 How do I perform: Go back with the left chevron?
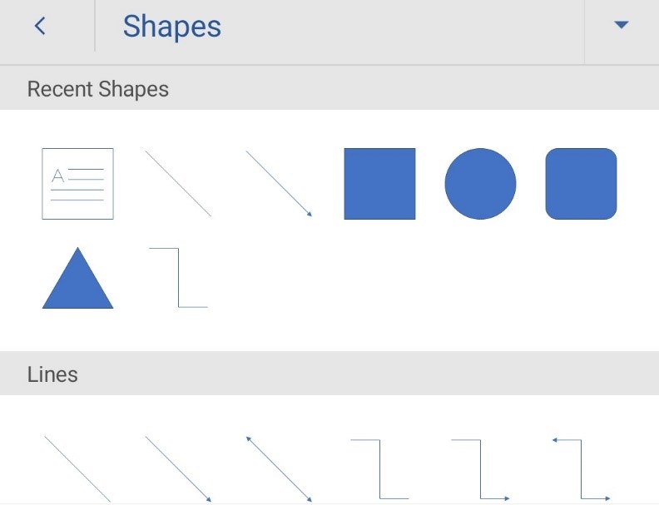(x=40, y=26)
